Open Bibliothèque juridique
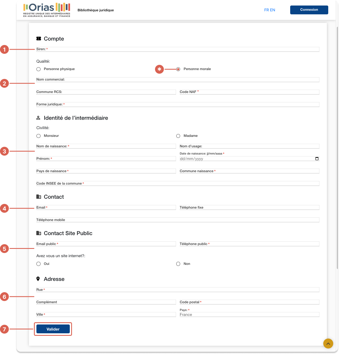The width and height of the screenshot is (339, 354). point(96,10)
